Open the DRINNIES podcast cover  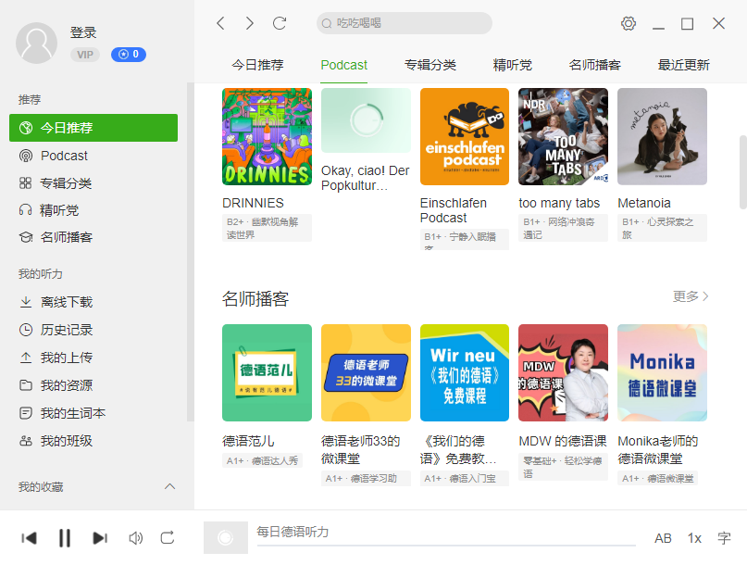(x=267, y=136)
